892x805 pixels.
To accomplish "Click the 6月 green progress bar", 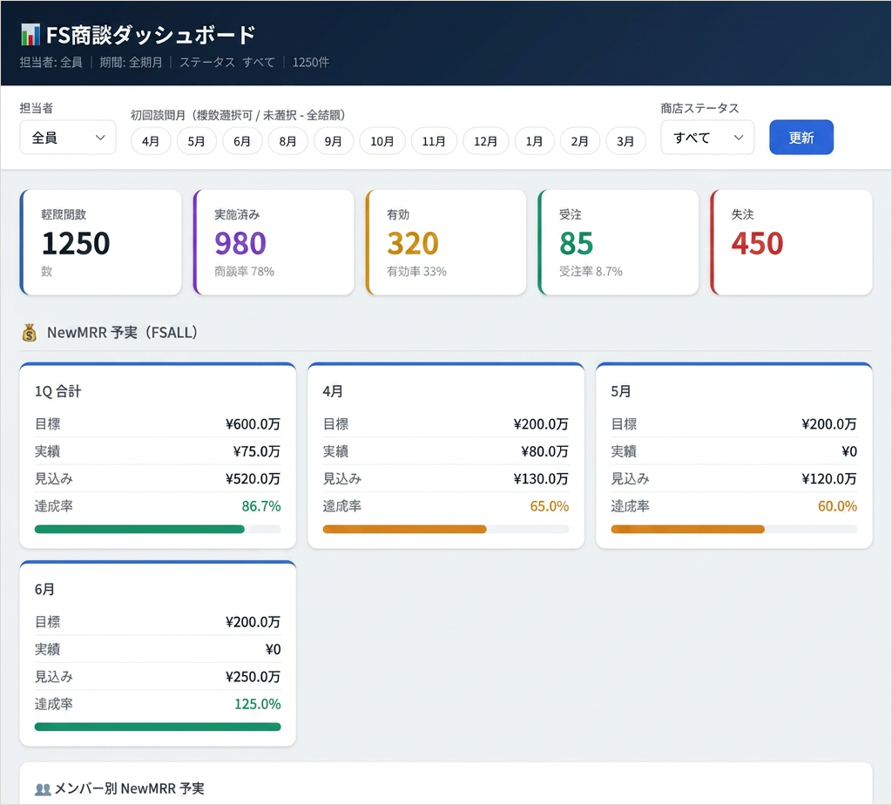I will coord(158,727).
